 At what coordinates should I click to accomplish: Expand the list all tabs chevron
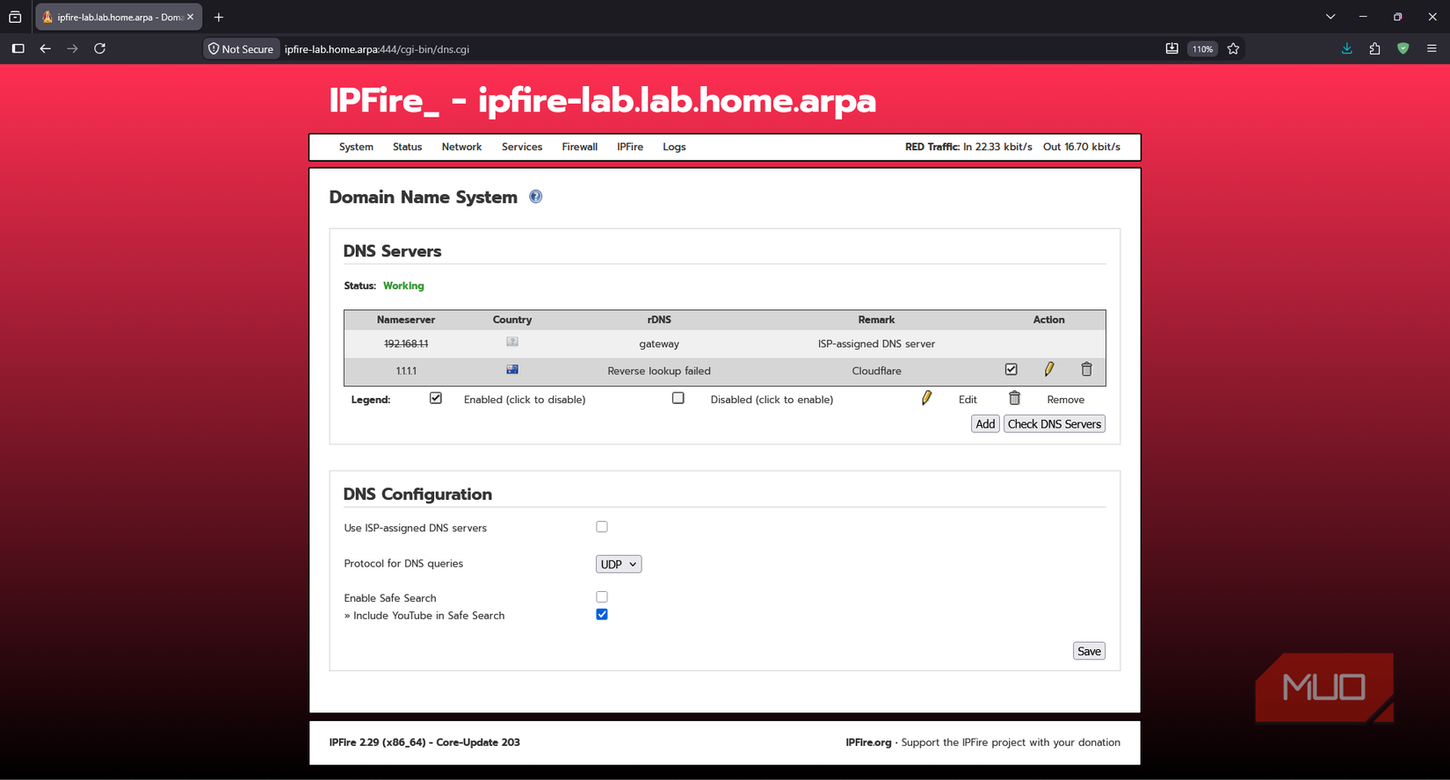coord(1330,17)
